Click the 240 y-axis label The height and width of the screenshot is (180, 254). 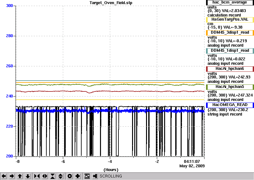tap(10, 96)
